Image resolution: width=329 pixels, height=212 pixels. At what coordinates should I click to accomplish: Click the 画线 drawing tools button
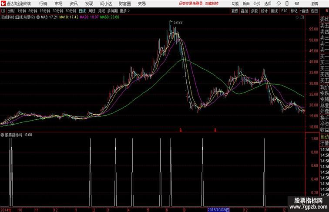tap(274, 11)
